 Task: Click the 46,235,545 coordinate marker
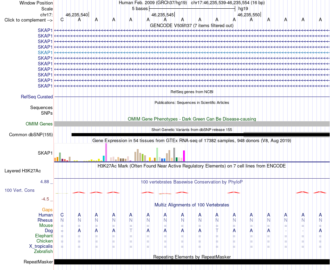(x=163, y=15)
